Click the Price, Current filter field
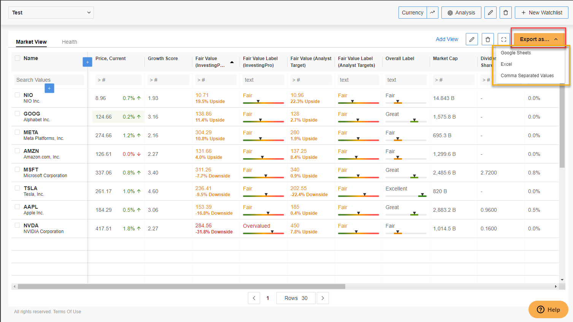This screenshot has width=573, height=322. tap(118, 80)
